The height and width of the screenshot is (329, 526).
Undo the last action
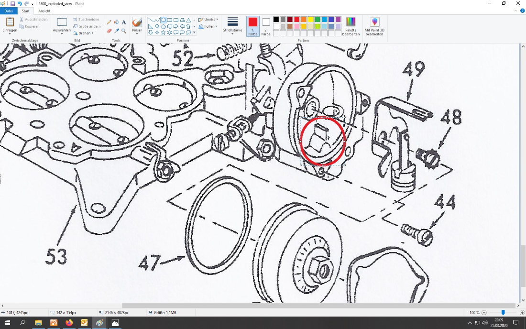click(x=20, y=4)
